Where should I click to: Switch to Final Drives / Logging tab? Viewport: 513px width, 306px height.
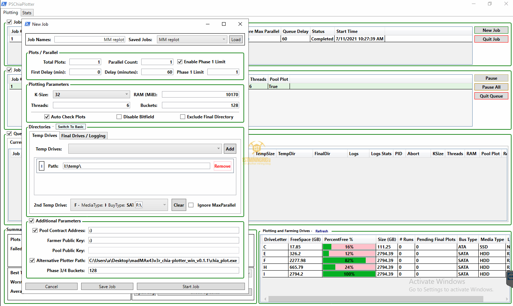(83, 136)
